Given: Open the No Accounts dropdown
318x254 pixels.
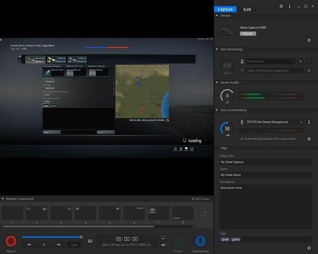Looking at the screenshot, I should click(270, 61).
